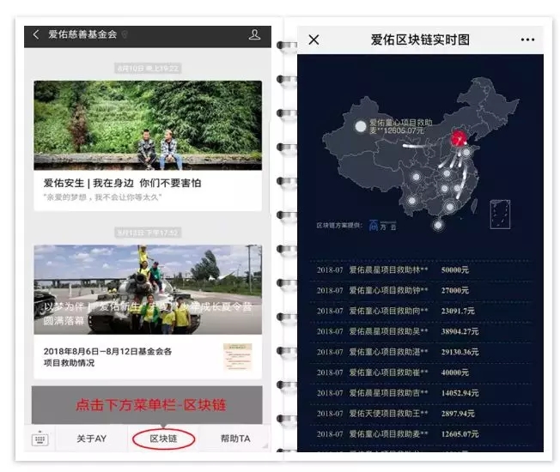Select row 爱佑晨星项目救助吉** 14052.94元
The height and width of the screenshot is (472, 560).
coord(421,393)
